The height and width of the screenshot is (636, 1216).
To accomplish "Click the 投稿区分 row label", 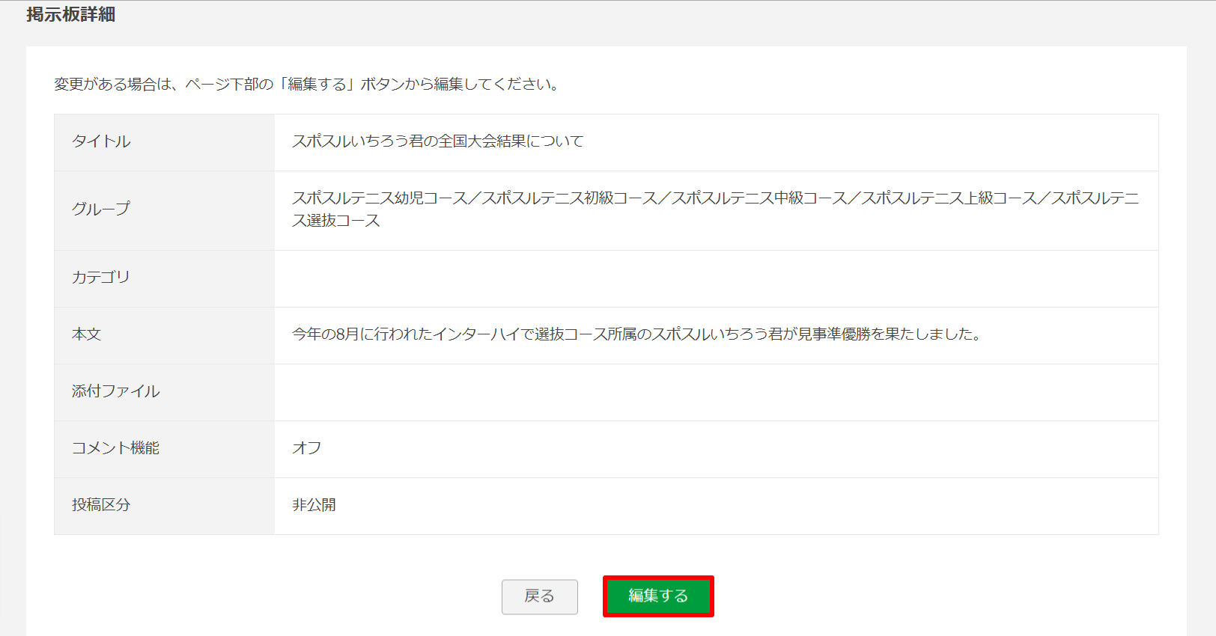I will coord(101,505).
